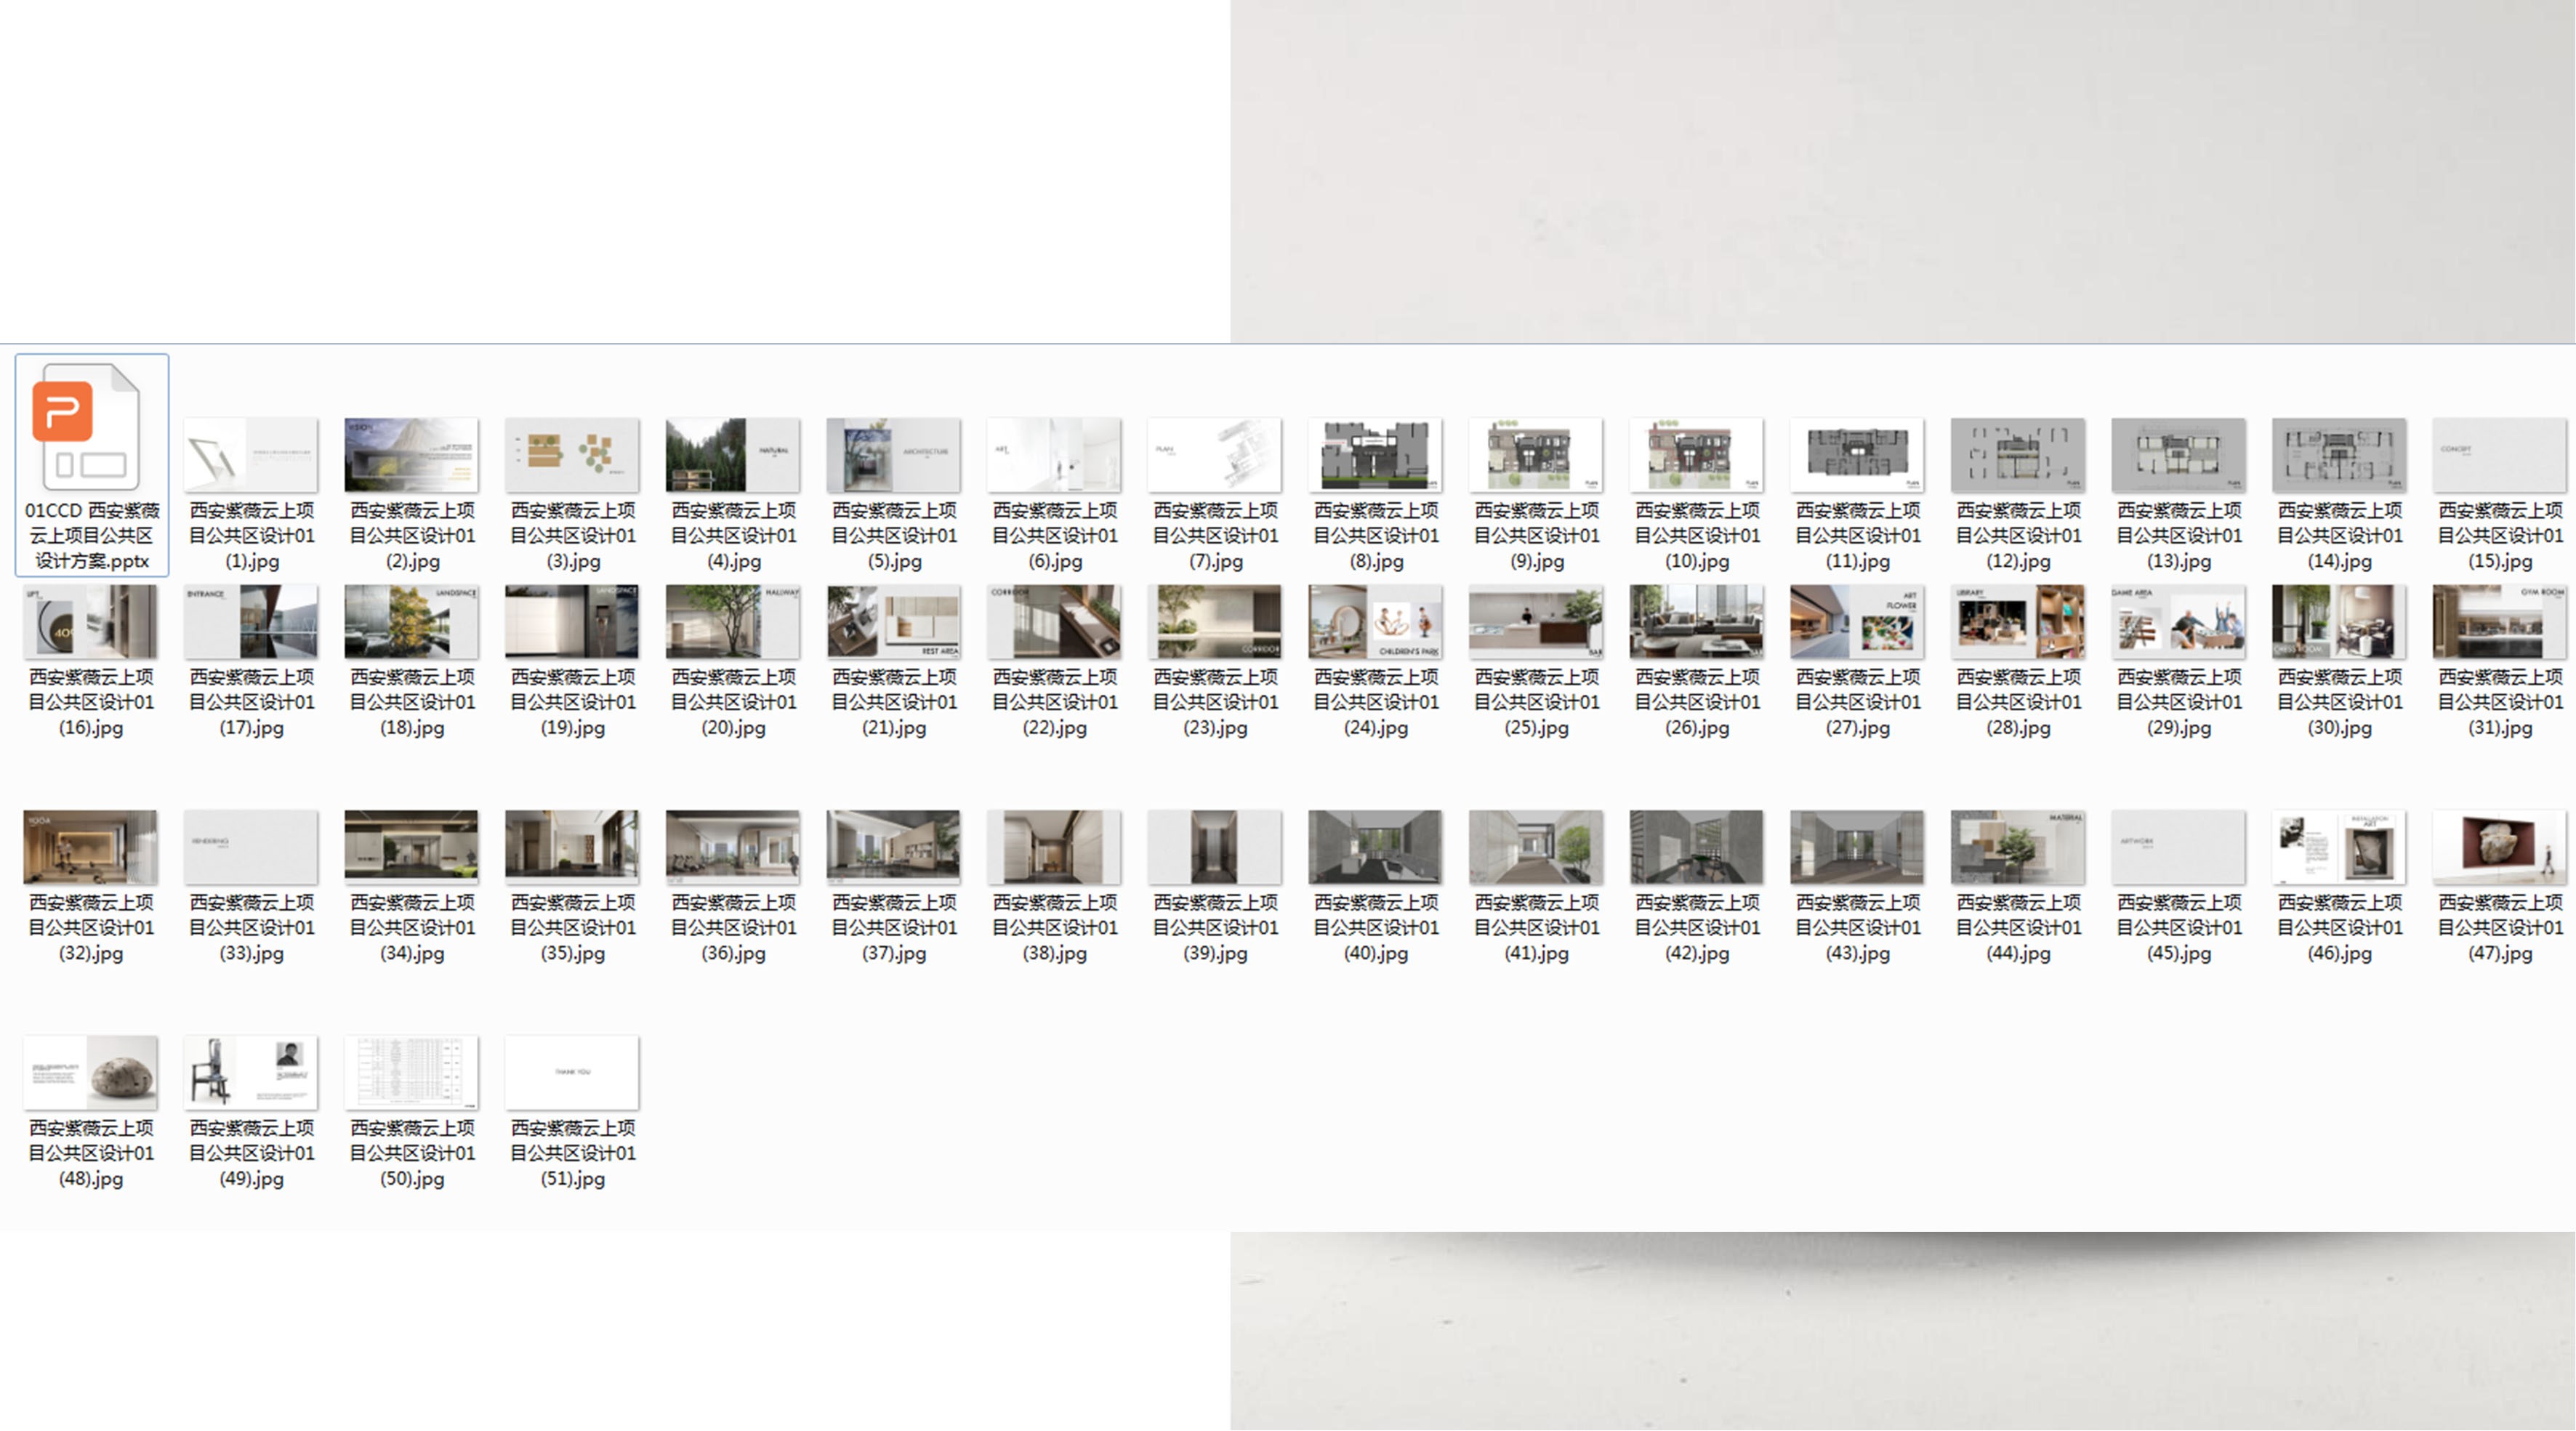Viewport: 2576px width, 1431px height.
Task: Select thumbnail of image (23).jpg
Action: pyautogui.click(x=1215, y=622)
